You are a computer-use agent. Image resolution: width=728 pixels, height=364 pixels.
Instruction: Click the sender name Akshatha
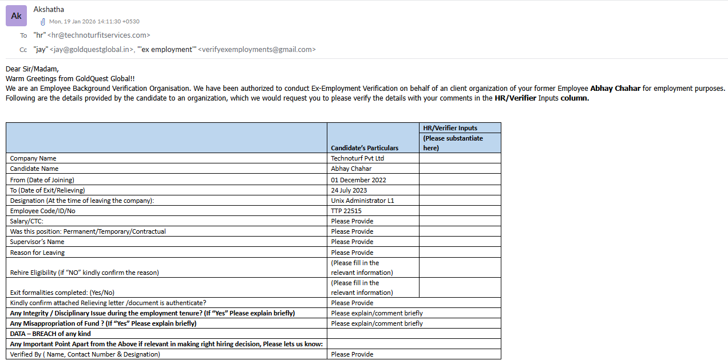point(49,9)
